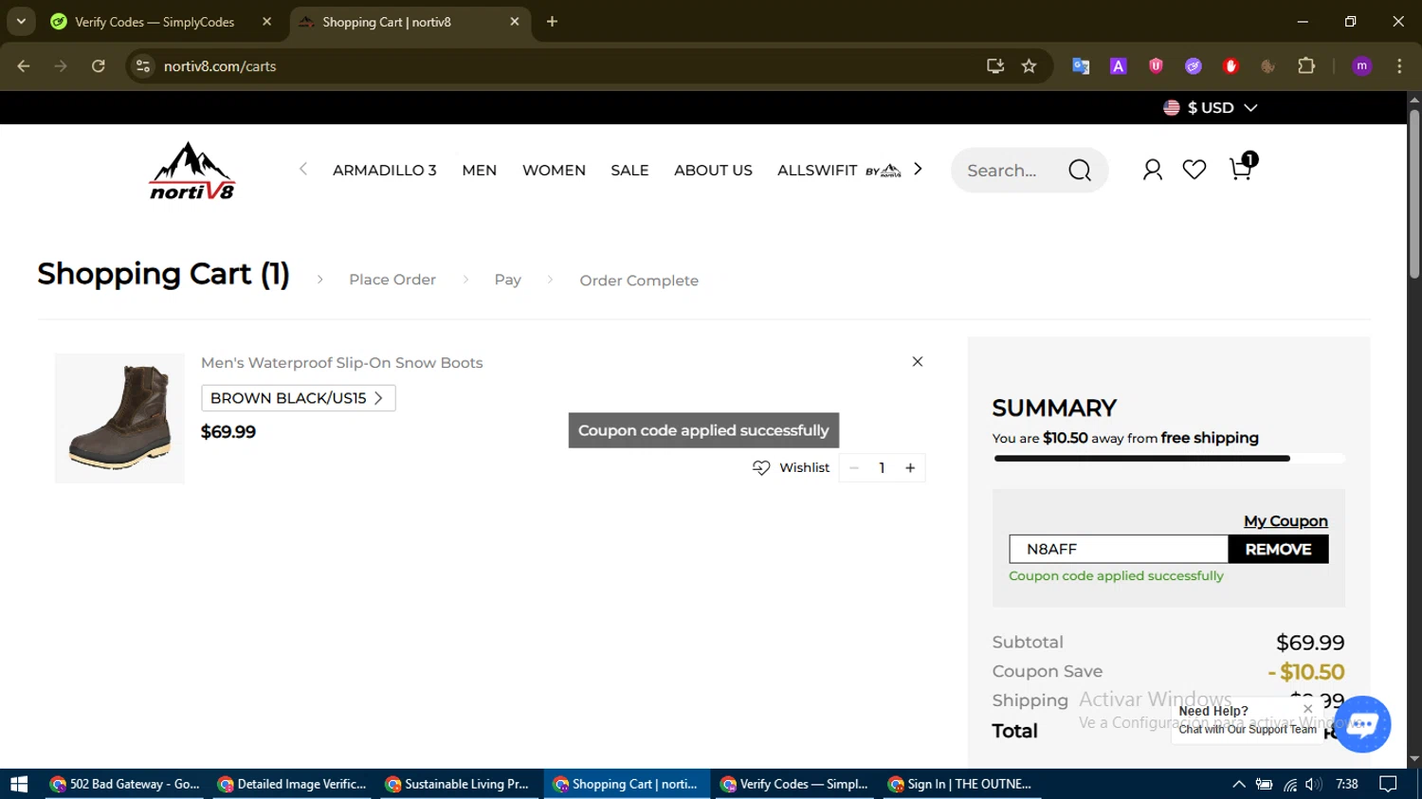
Task: Open the $ USD currency dropdown
Action: click(x=1210, y=108)
